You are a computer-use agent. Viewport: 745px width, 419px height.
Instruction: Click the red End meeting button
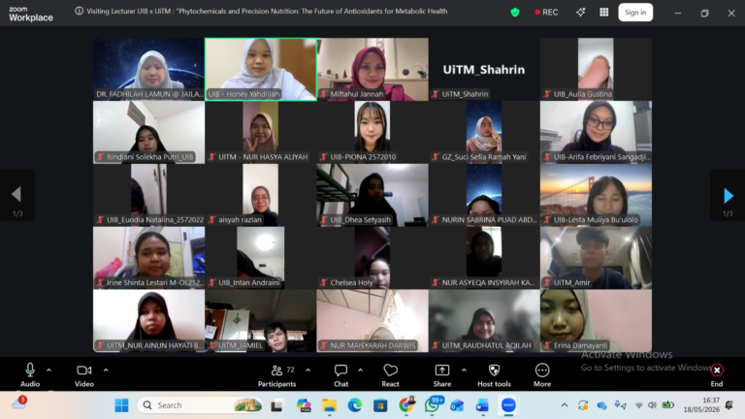pyautogui.click(x=717, y=374)
